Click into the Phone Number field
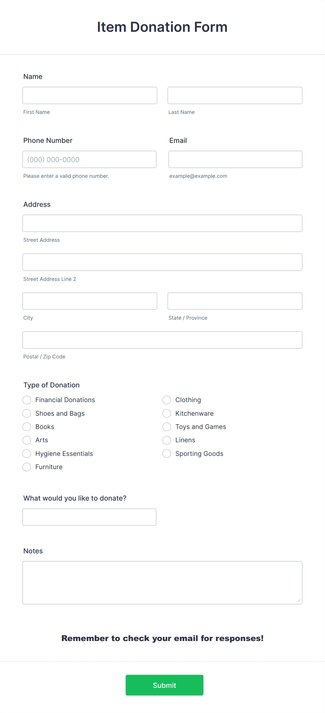Screen dimensions: 325x713 pyautogui.click(x=89, y=159)
